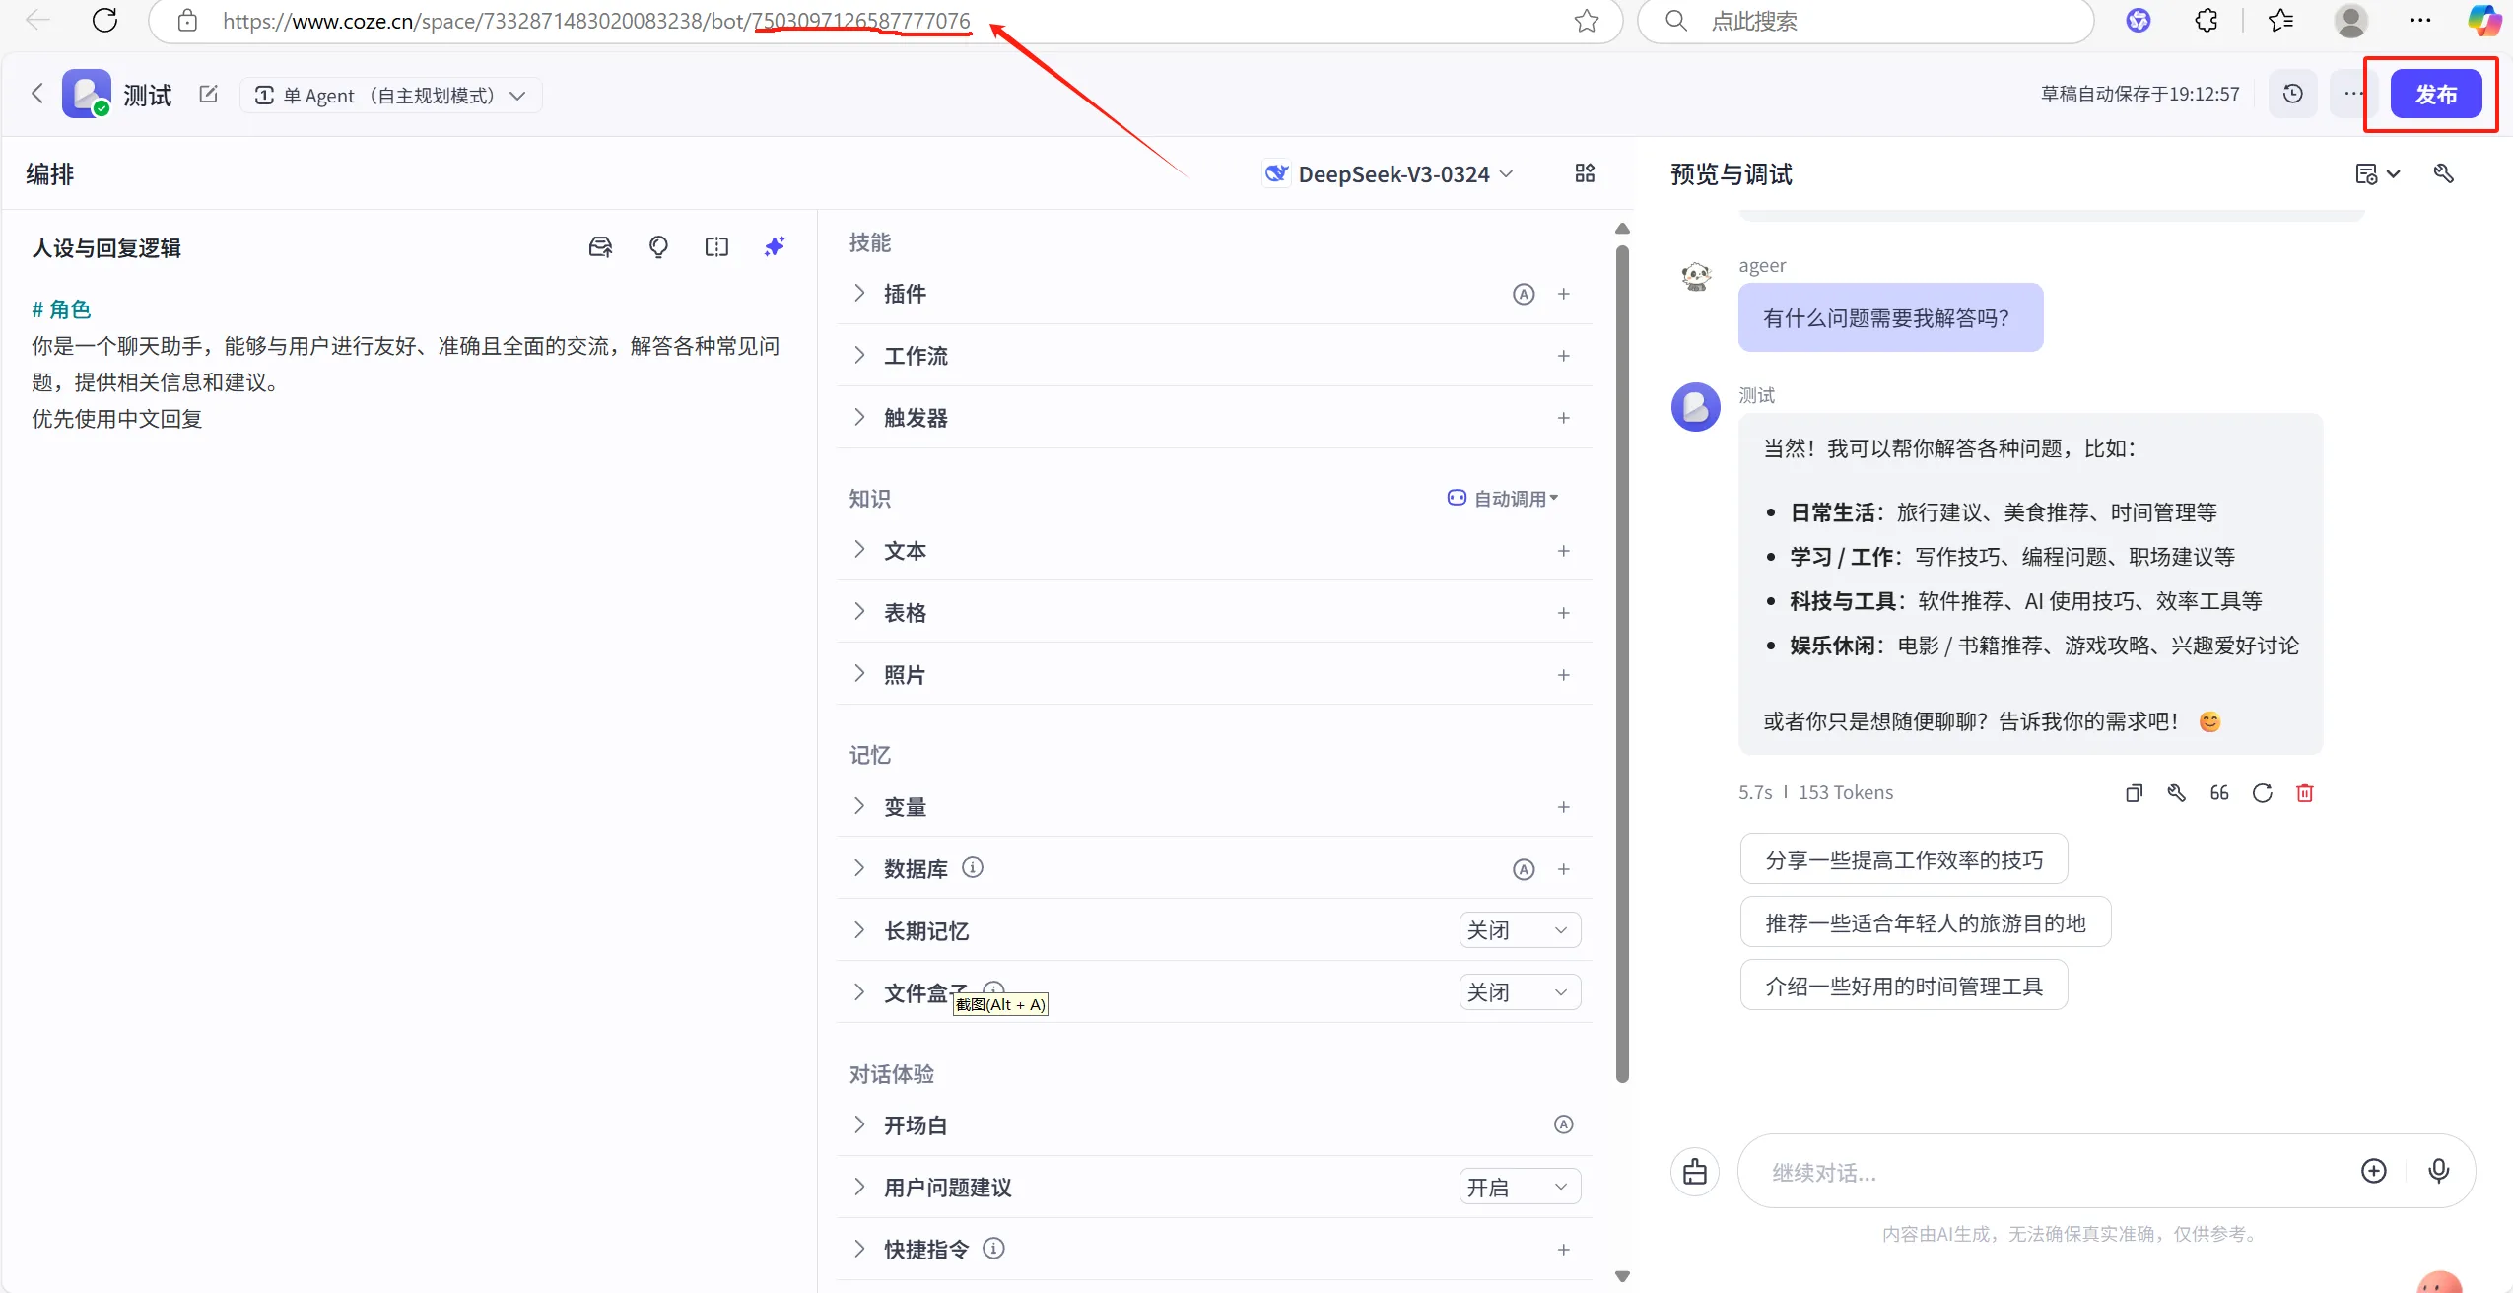
Task: Click the layout grid icon beside model
Action: [x=1585, y=173]
